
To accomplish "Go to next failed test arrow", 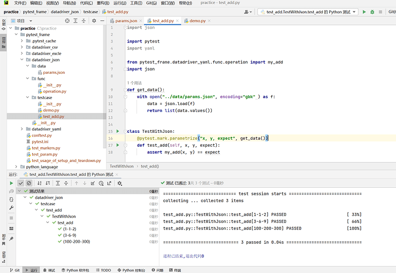I will [x=85, y=183].
